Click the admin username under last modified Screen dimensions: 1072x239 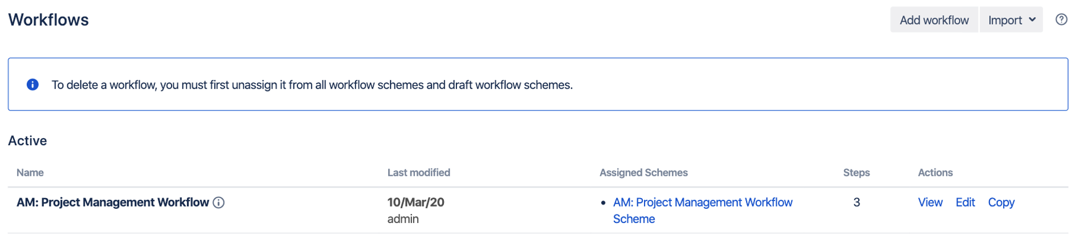coord(403,219)
